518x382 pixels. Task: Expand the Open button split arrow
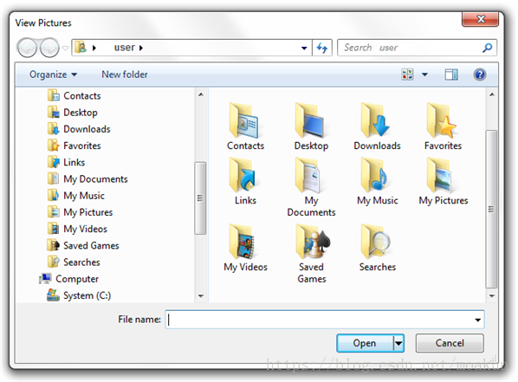tap(398, 343)
